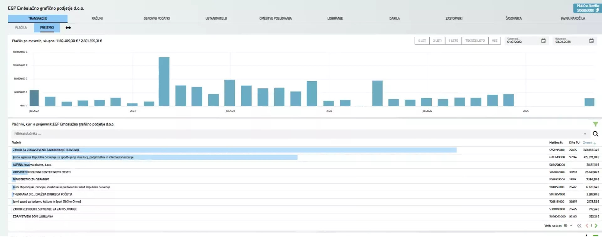Copy the Matična številka with copy icon

tap(597, 10)
